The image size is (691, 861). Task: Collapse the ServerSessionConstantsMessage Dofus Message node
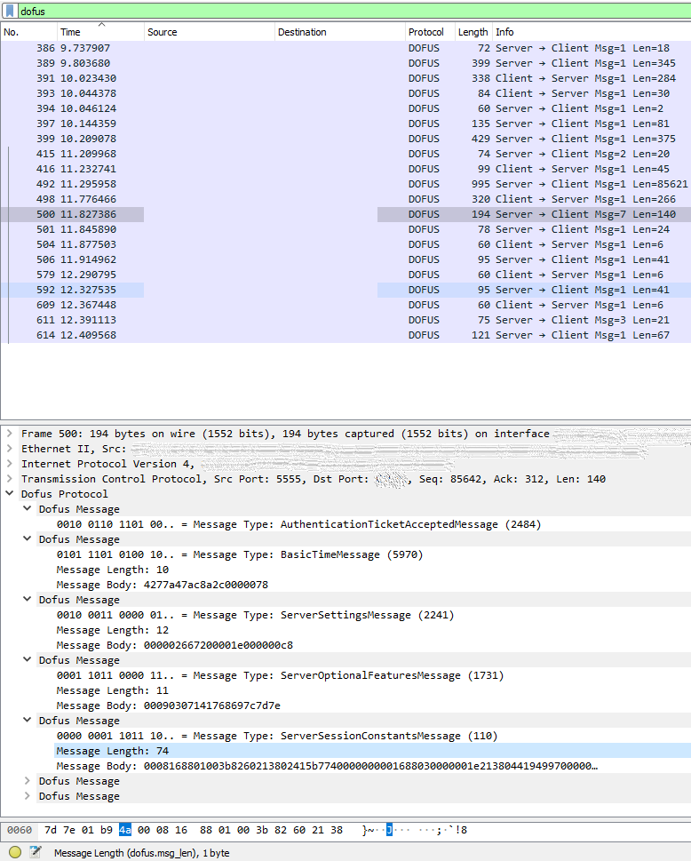tap(27, 721)
